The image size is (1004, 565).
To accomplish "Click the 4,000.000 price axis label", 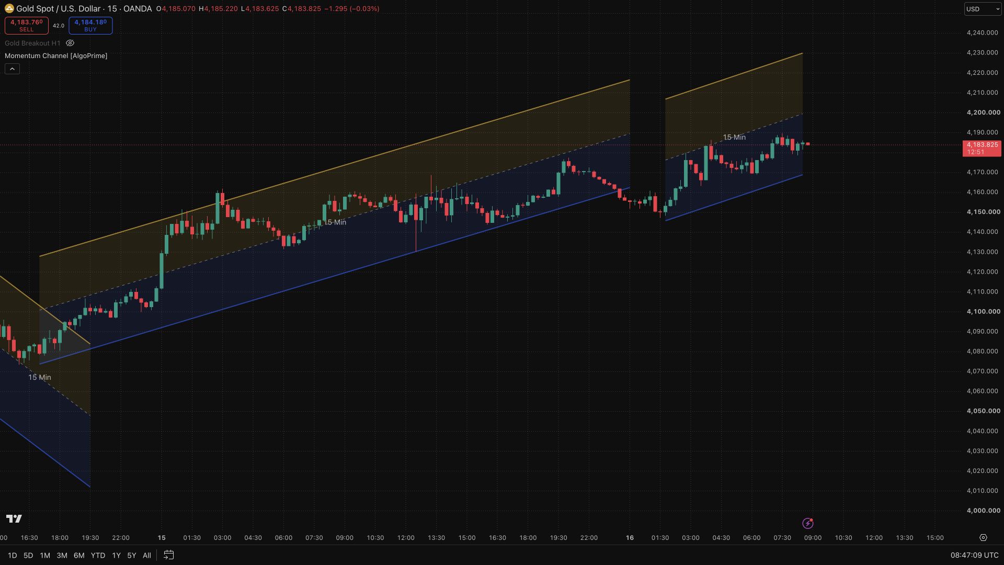I will click(x=983, y=511).
